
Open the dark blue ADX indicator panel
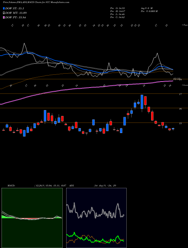click(x=96, y=218)
